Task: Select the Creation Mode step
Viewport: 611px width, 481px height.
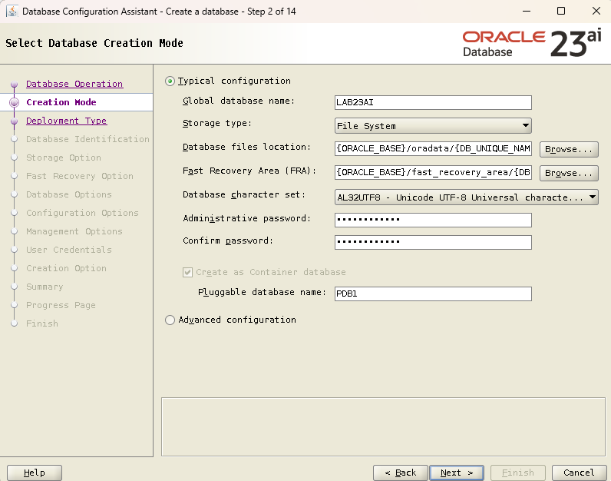Action: (x=61, y=102)
